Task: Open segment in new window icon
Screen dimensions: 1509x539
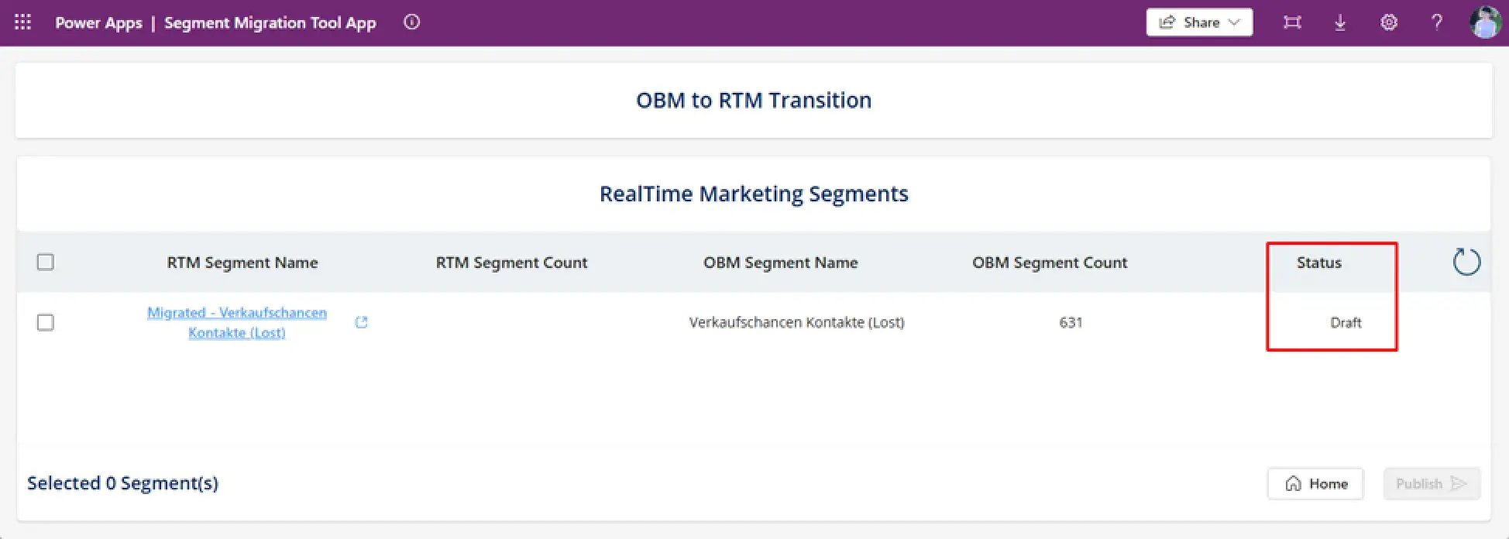Action: coord(361,322)
